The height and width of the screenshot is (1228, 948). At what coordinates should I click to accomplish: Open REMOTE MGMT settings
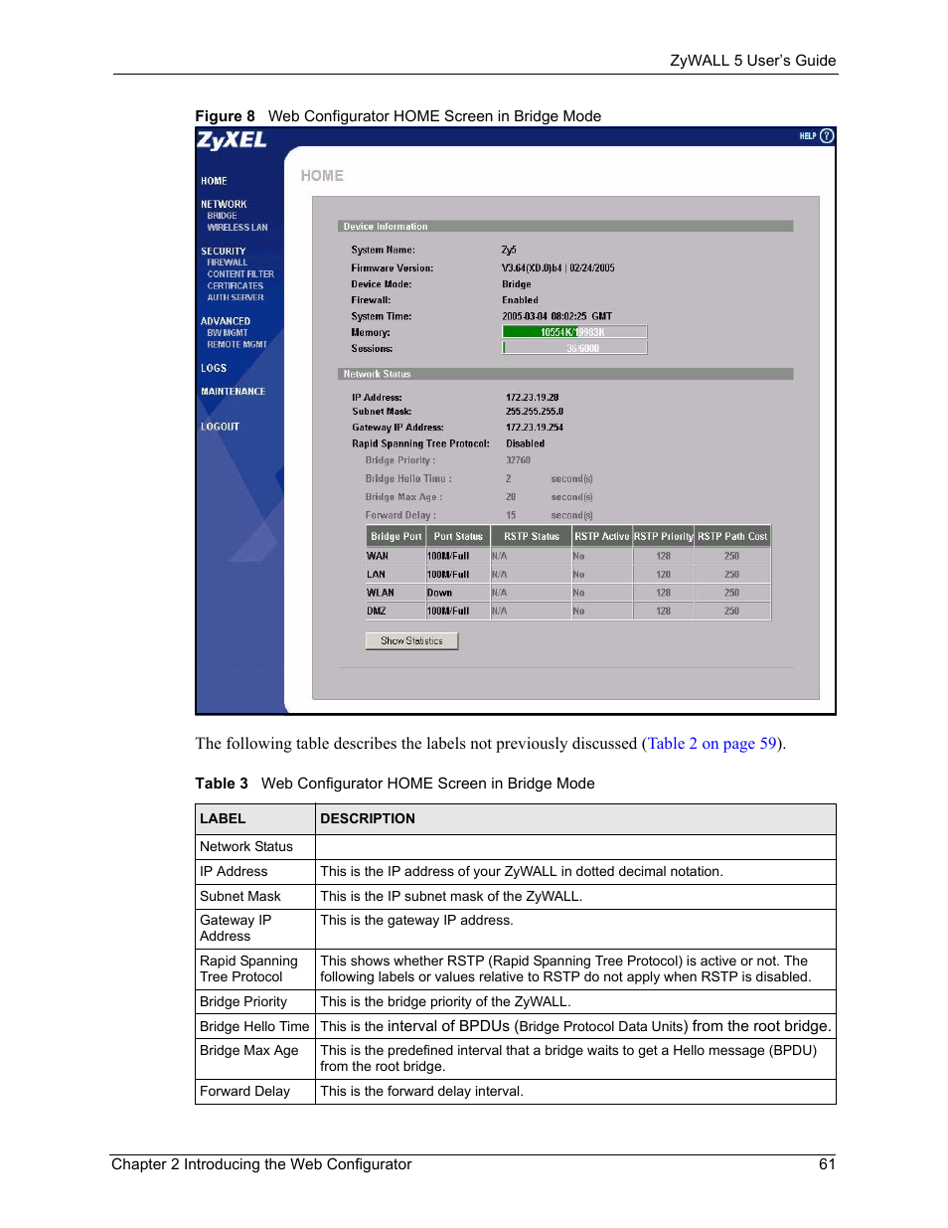coord(237,344)
